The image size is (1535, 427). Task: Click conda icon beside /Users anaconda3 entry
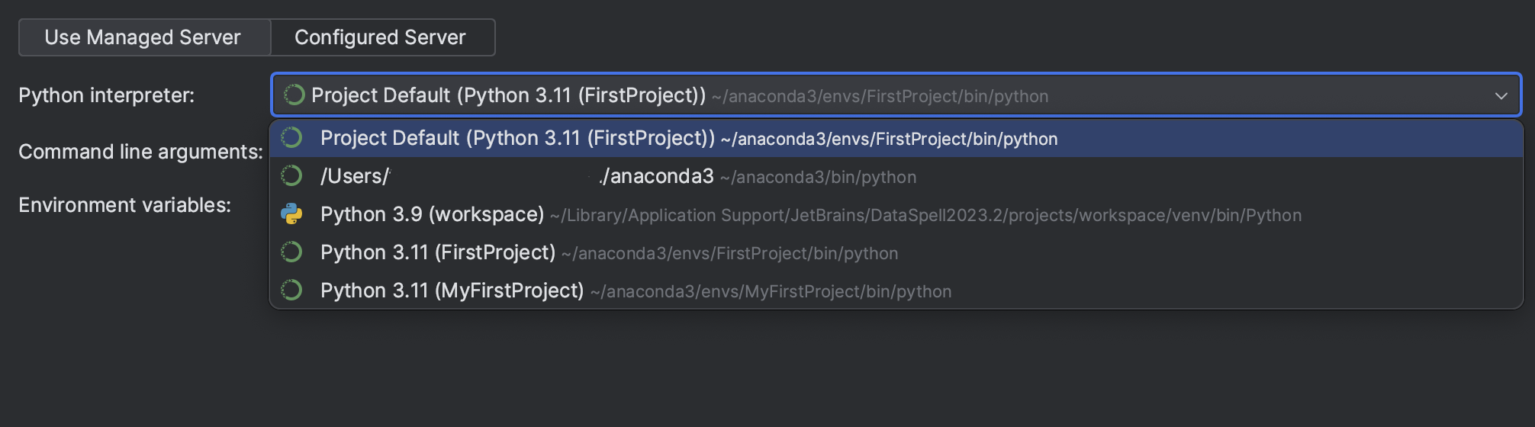pyautogui.click(x=291, y=176)
